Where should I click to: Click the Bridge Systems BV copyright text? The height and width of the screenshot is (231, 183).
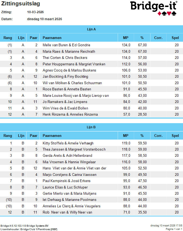point(25,226)
